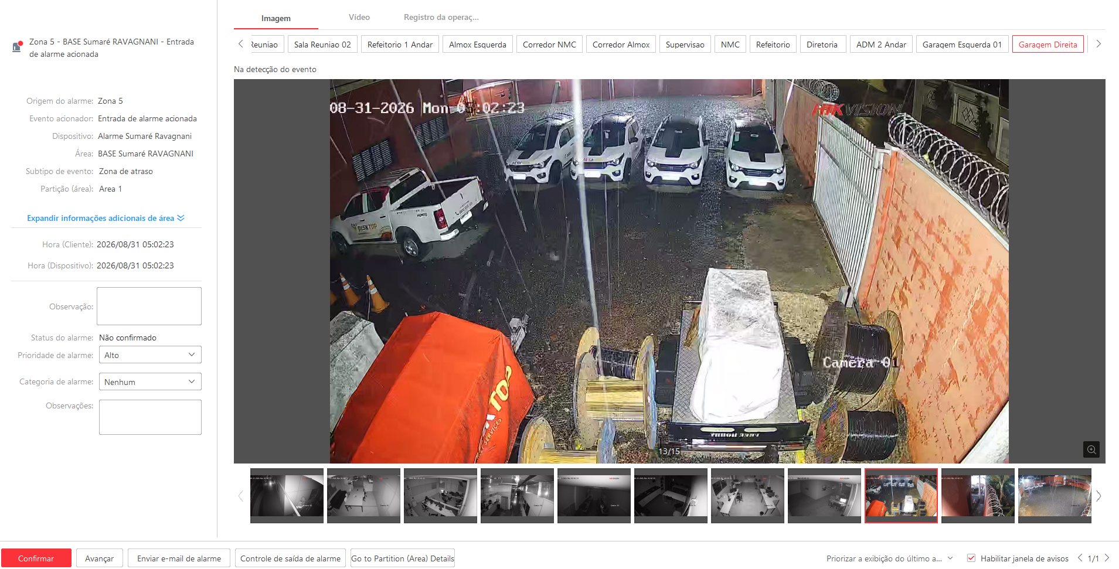The height and width of the screenshot is (569, 1119).
Task: Toggle Habilitar janela de avisos checkbox
Action: point(971,558)
